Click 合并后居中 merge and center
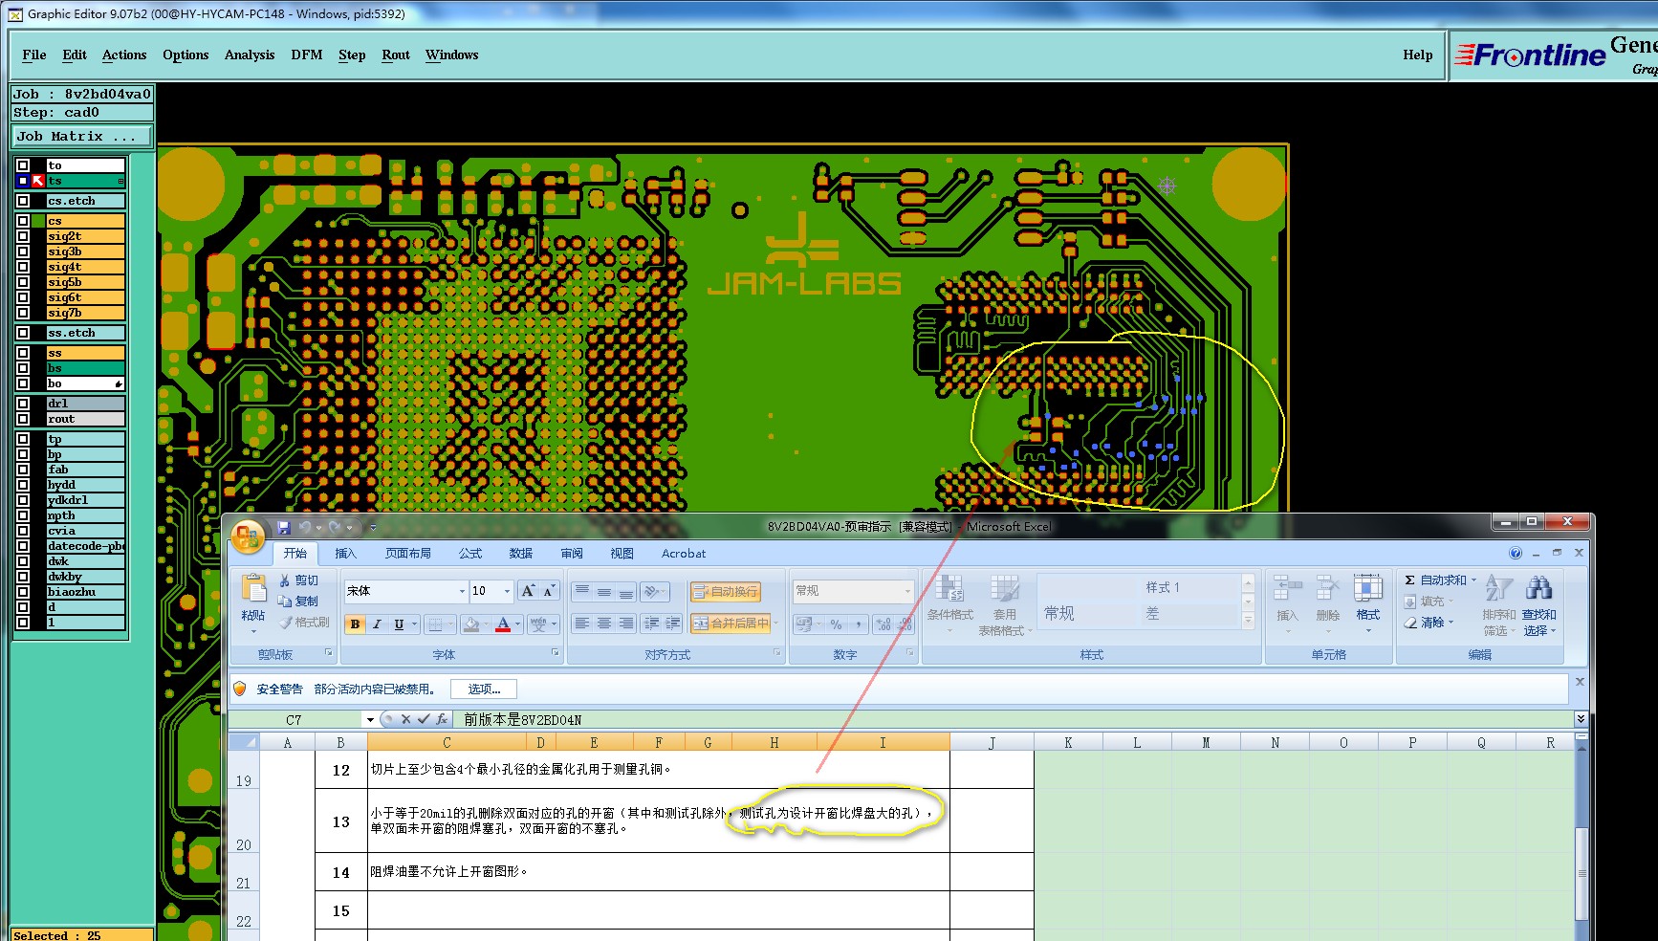This screenshot has width=1658, height=941. [x=731, y=624]
